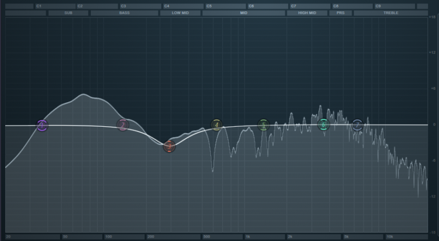
Task: Select the purple band 1 EQ node
Action: click(42, 126)
